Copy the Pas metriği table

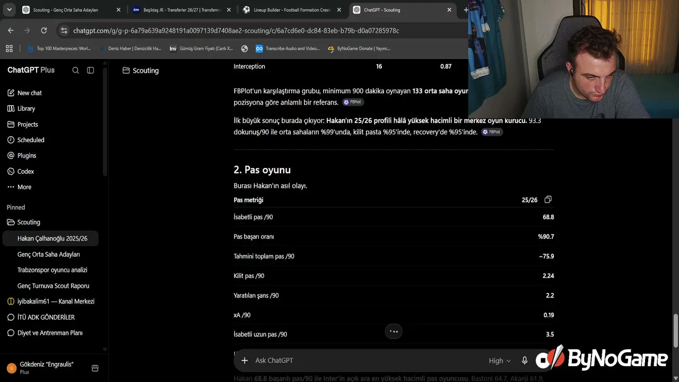click(548, 199)
